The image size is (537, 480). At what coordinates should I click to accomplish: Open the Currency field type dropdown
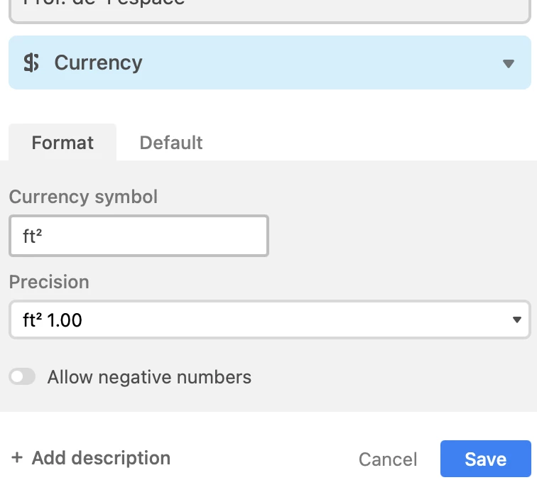tap(270, 62)
